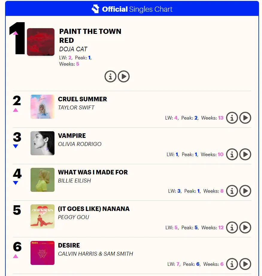Image resolution: width=262 pixels, height=276 pixels.
Task: Click the Vampire cover artwork
Action: 43,143
